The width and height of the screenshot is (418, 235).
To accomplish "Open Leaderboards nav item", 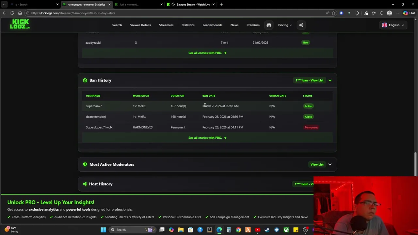I will click(x=212, y=25).
